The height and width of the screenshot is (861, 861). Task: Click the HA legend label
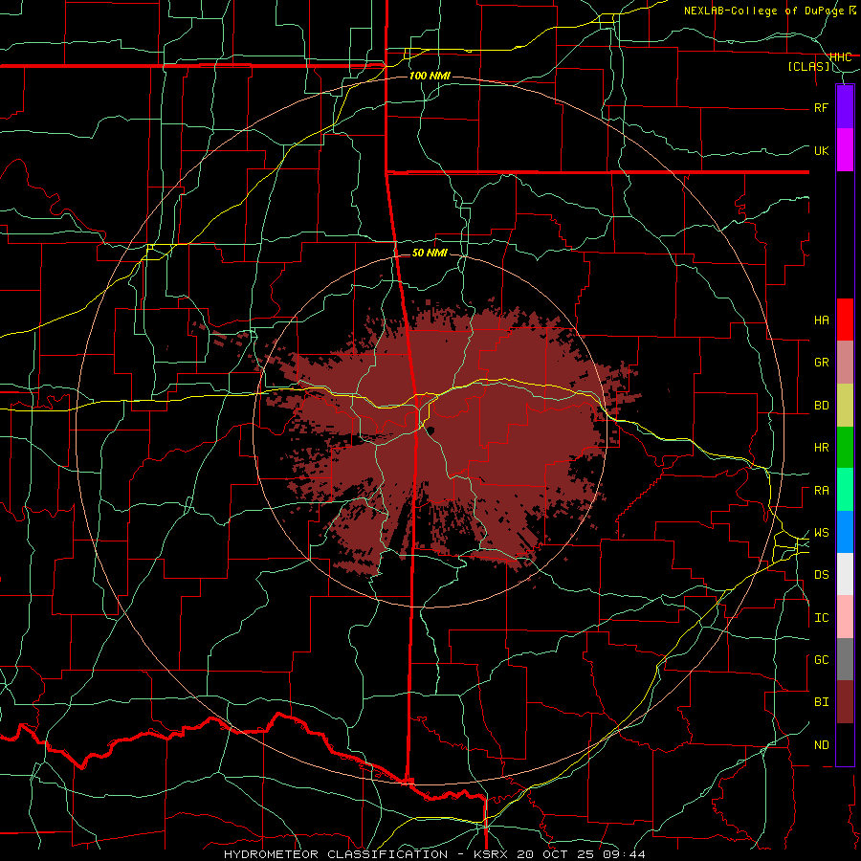[822, 320]
